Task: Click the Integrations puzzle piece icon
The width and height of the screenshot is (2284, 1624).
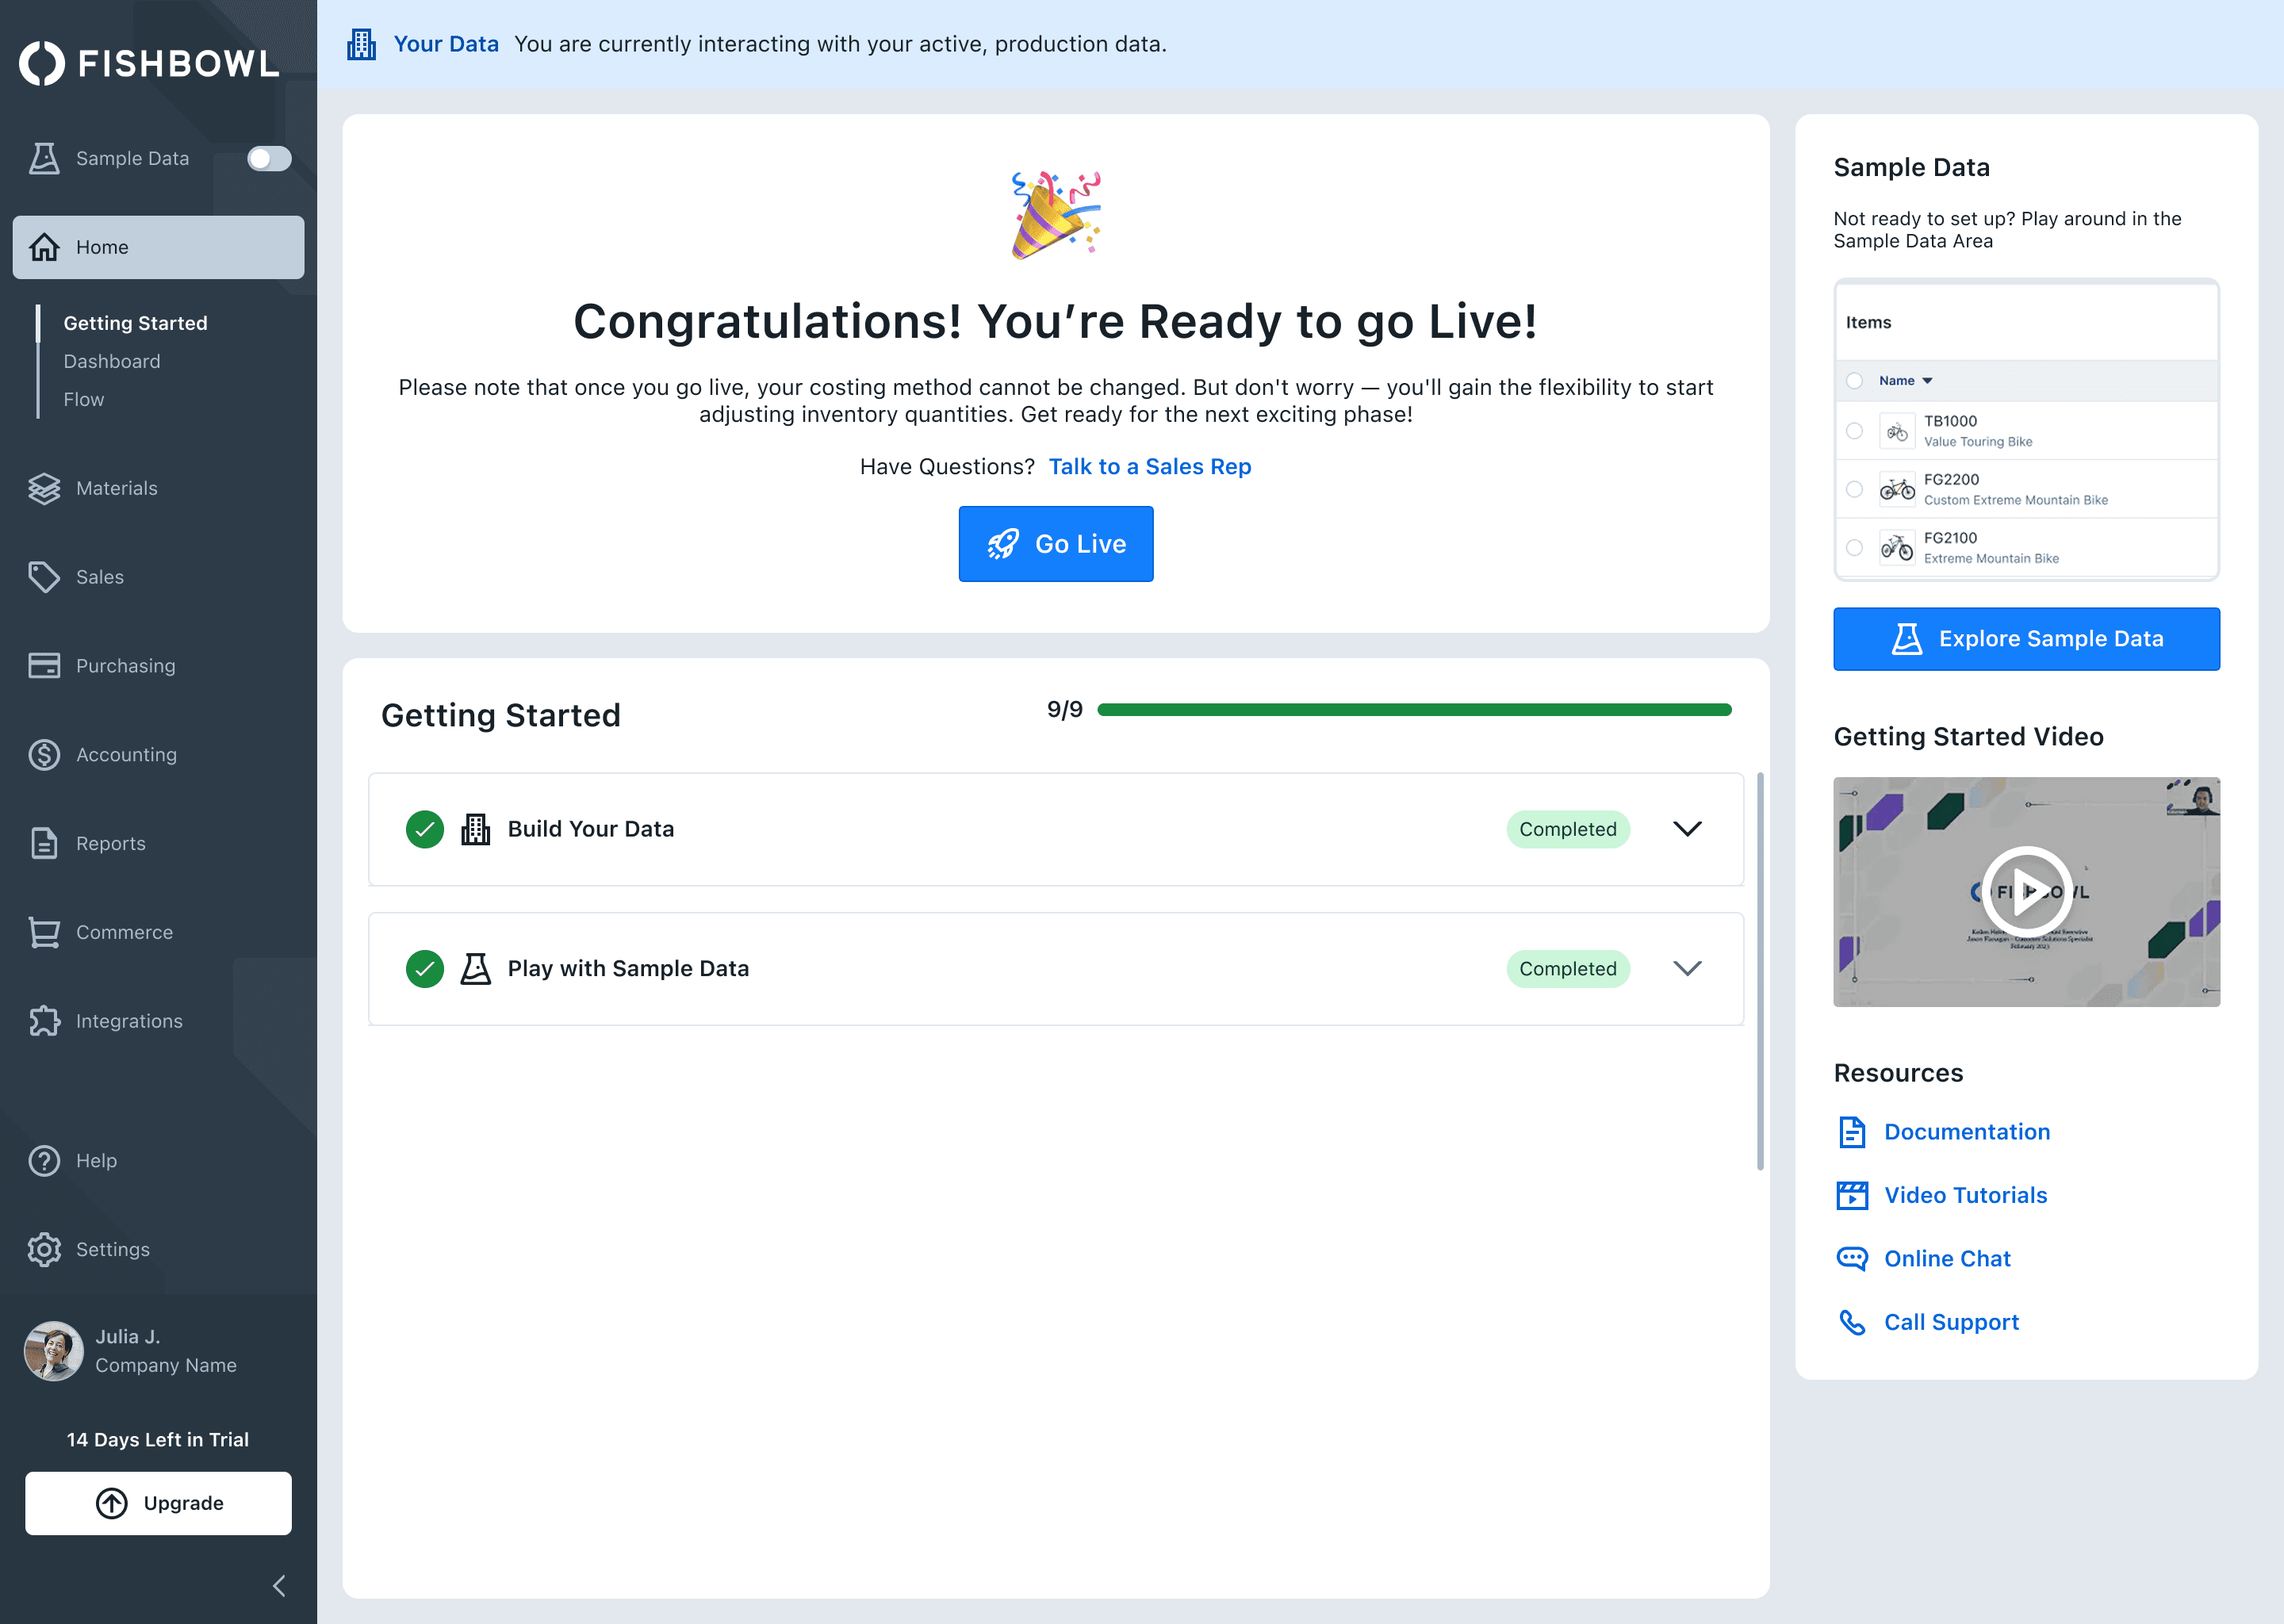Action: [44, 1021]
